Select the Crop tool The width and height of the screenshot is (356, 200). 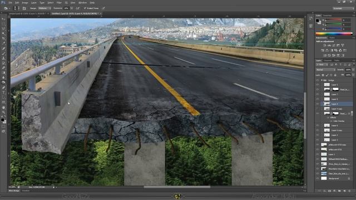coord(3,39)
